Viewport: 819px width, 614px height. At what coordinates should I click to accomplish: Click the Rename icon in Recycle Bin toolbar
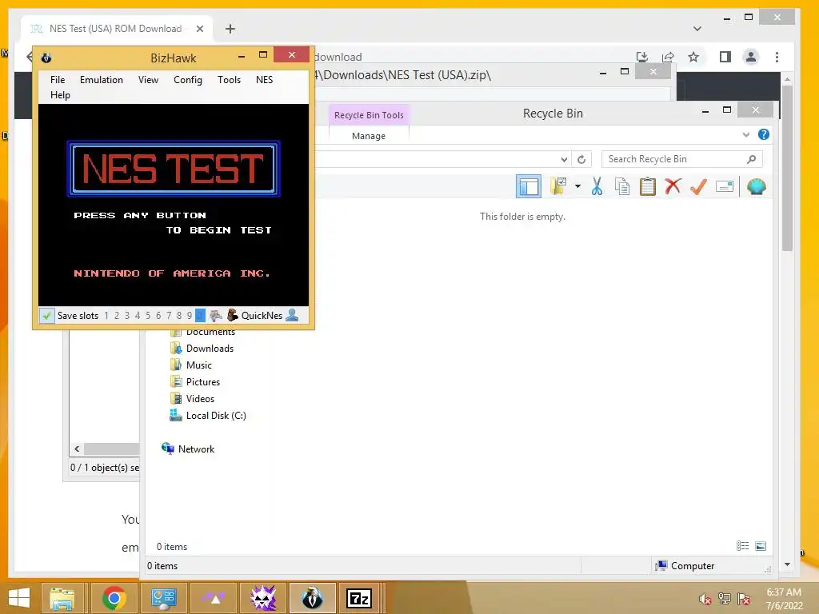point(725,186)
